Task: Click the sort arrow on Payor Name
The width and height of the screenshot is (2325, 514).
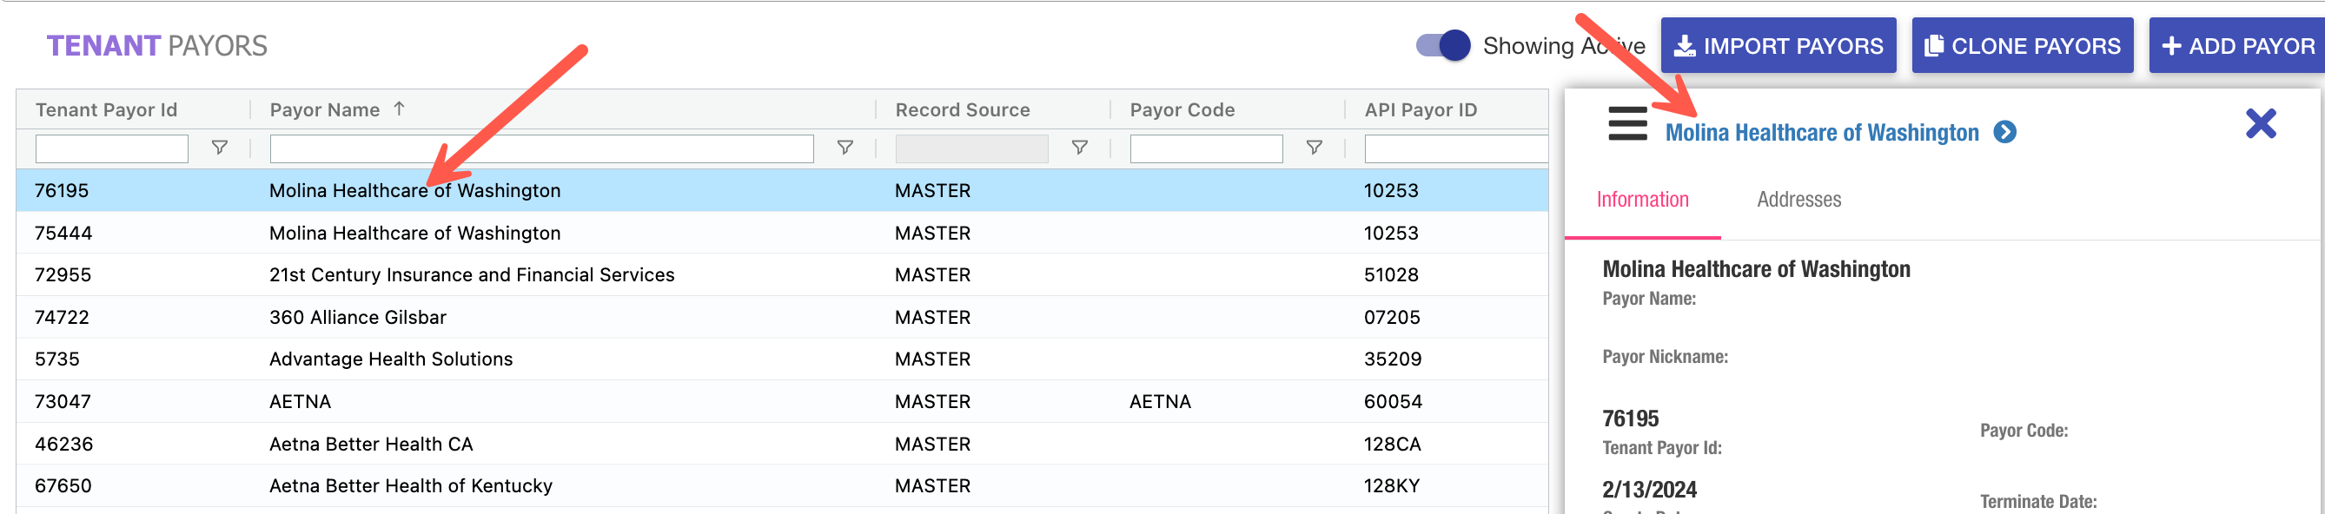Action: [x=399, y=109]
